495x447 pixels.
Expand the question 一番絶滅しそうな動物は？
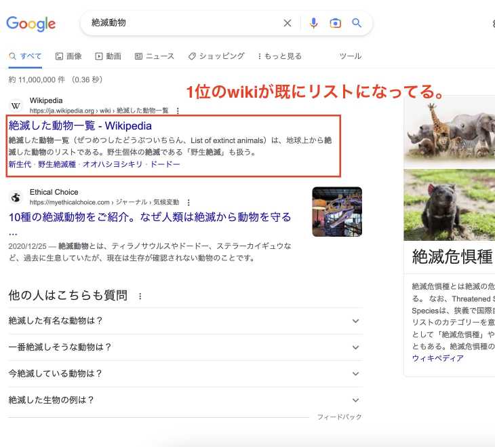(185, 347)
